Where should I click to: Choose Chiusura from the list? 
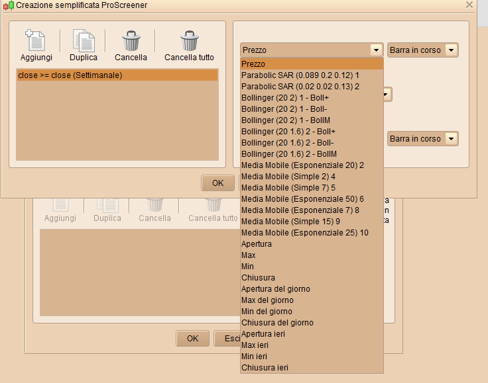312,278
